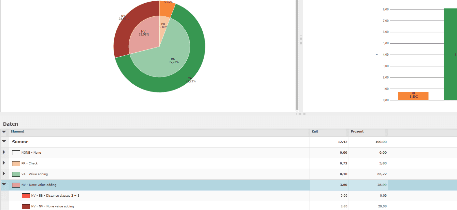Image resolution: width=457 pixels, height=210 pixels.
Task: Click the light green VA color swatch
Action: [16, 174]
